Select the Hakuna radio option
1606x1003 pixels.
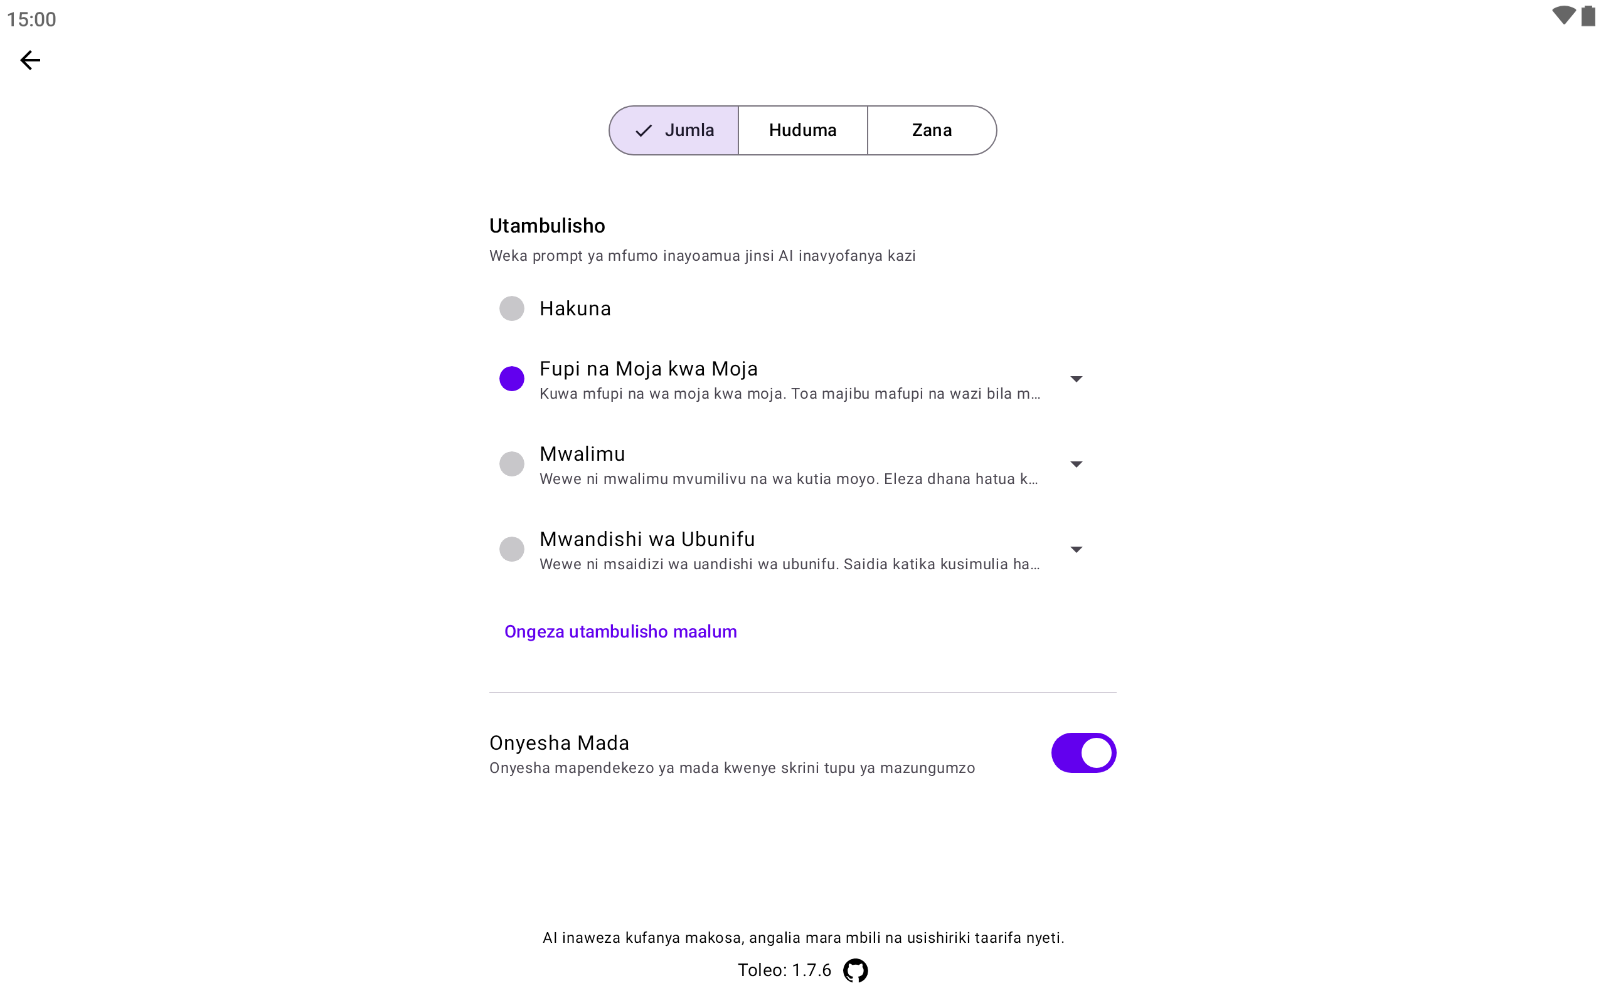[512, 308]
